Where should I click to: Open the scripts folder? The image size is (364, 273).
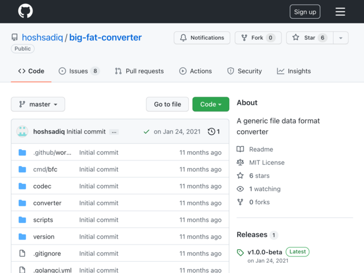pos(43,220)
